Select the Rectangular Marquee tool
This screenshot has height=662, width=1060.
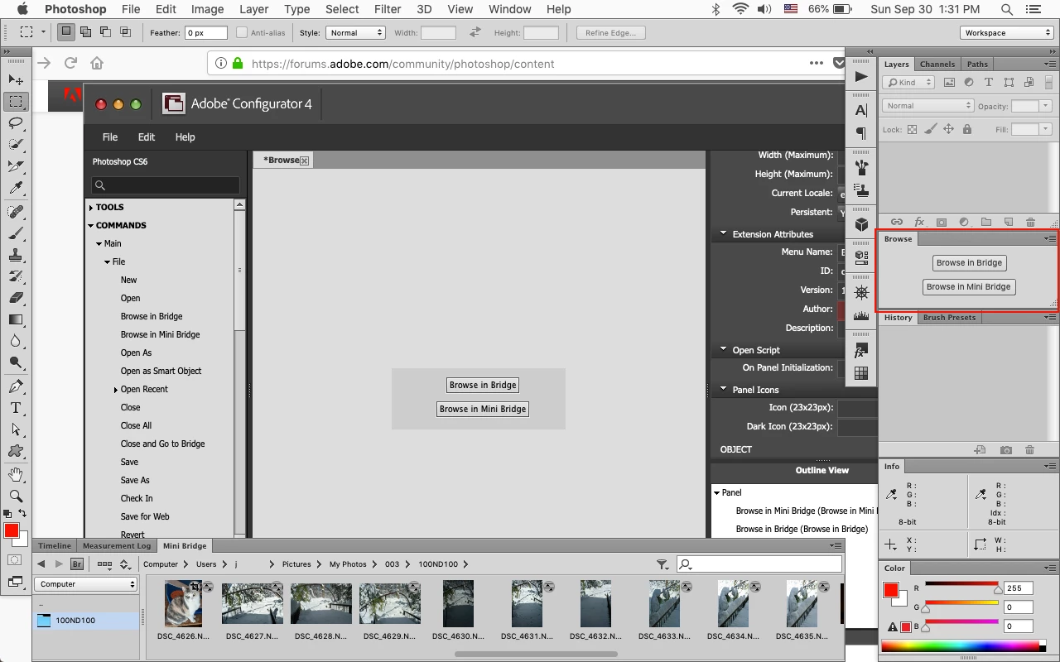[16, 101]
